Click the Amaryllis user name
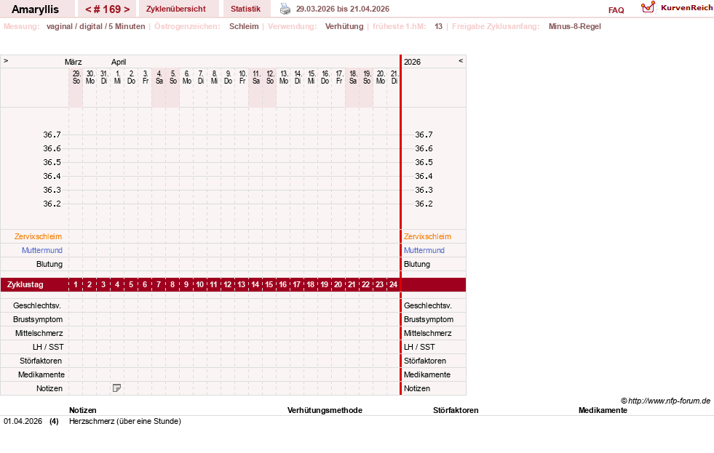714x453 pixels. click(x=35, y=9)
